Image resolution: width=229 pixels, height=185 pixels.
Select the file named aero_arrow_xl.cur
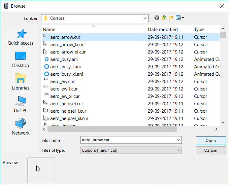[68, 52]
